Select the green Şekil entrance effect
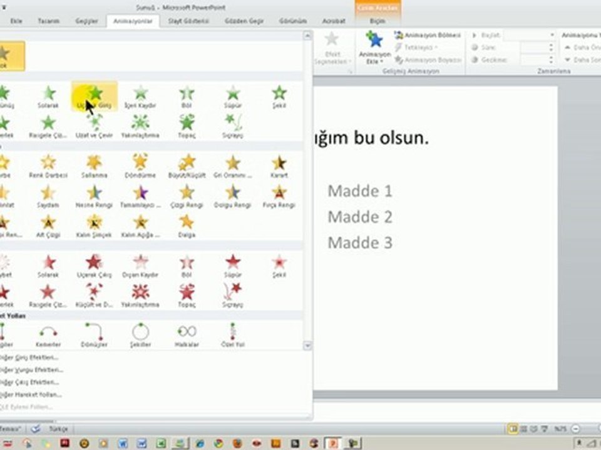Screen dimensions: 601x450 279,97
